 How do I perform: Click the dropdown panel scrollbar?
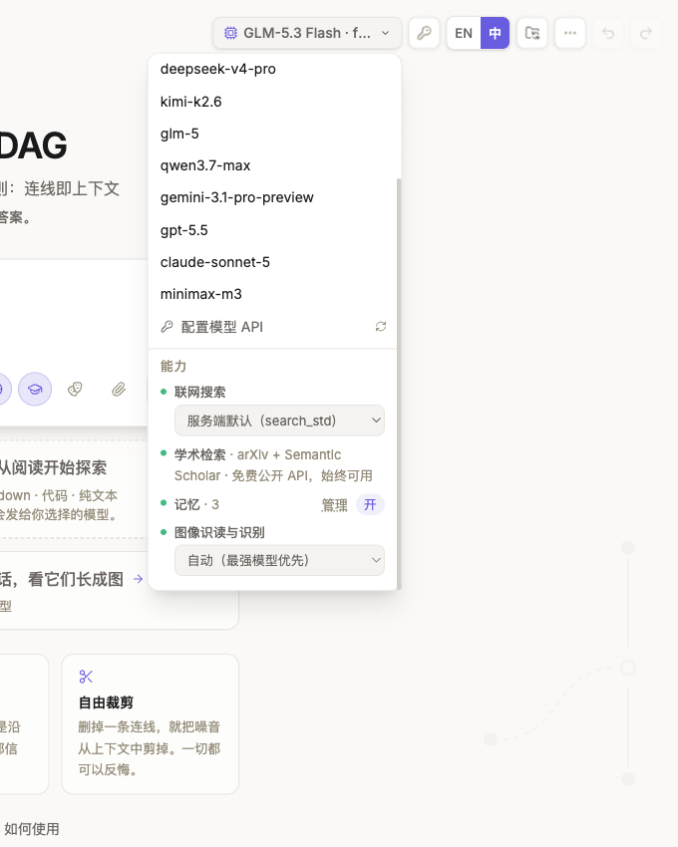point(399,384)
